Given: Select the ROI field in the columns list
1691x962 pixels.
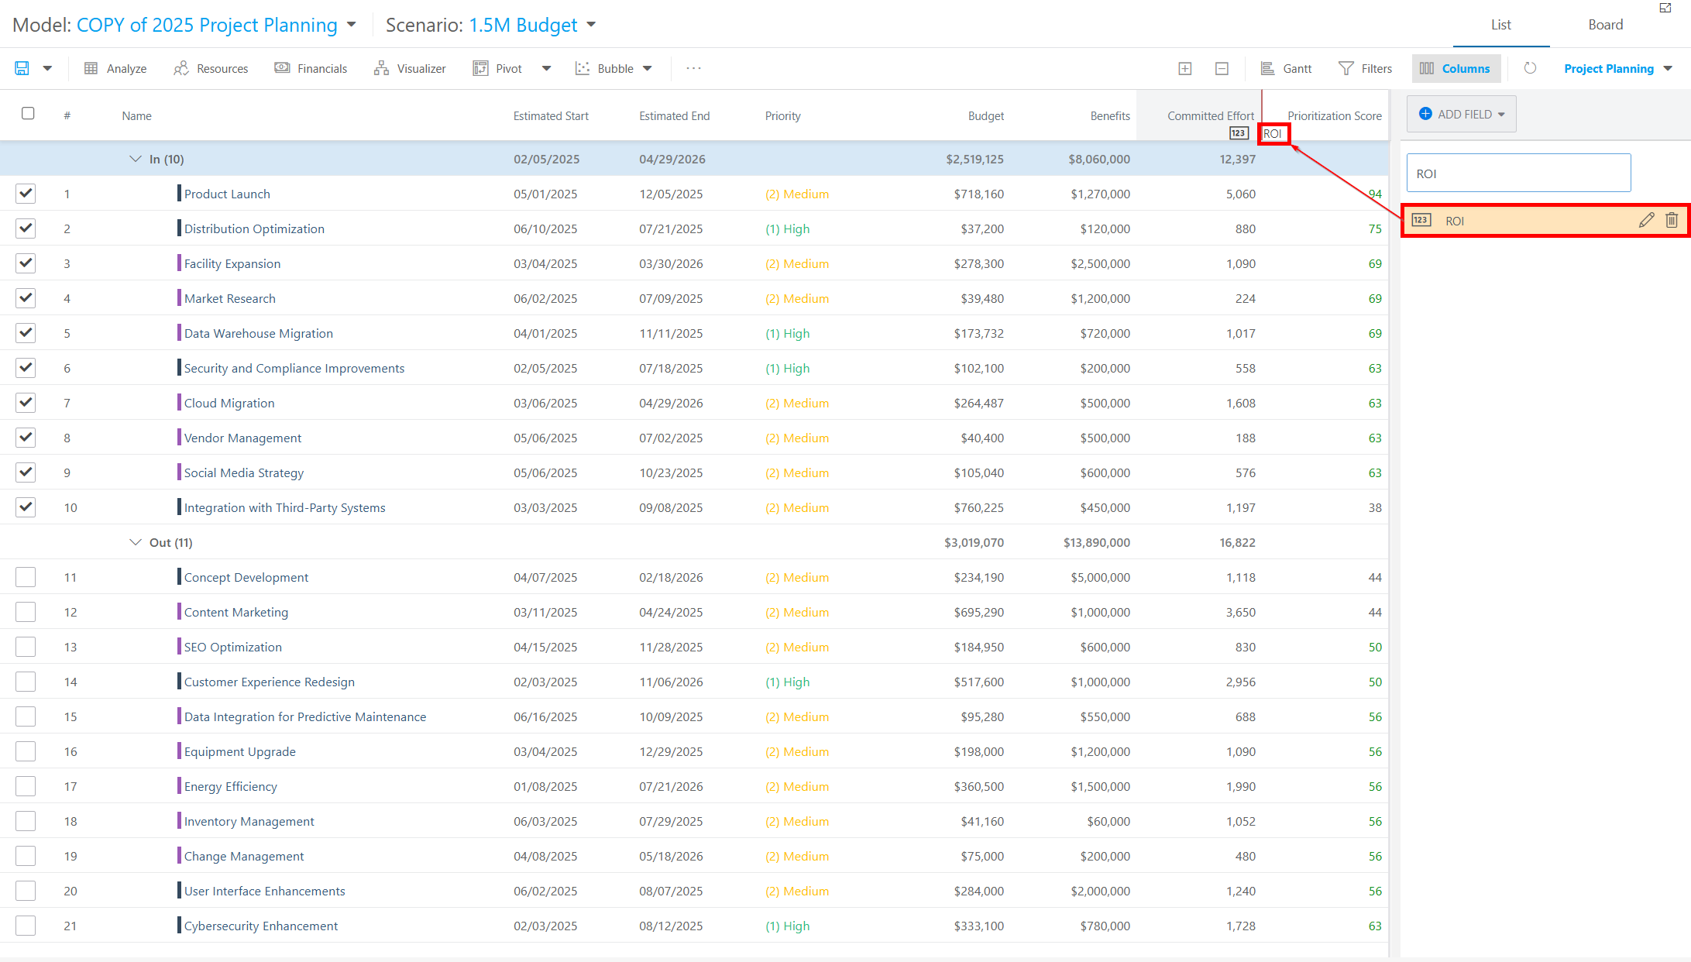Looking at the screenshot, I should (1545, 221).
